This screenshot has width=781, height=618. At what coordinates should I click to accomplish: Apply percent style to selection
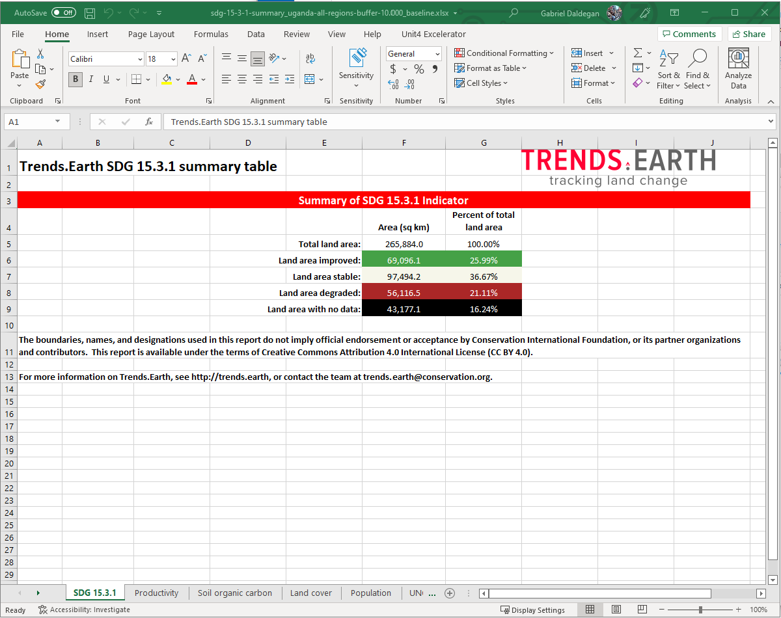point(418,69)
